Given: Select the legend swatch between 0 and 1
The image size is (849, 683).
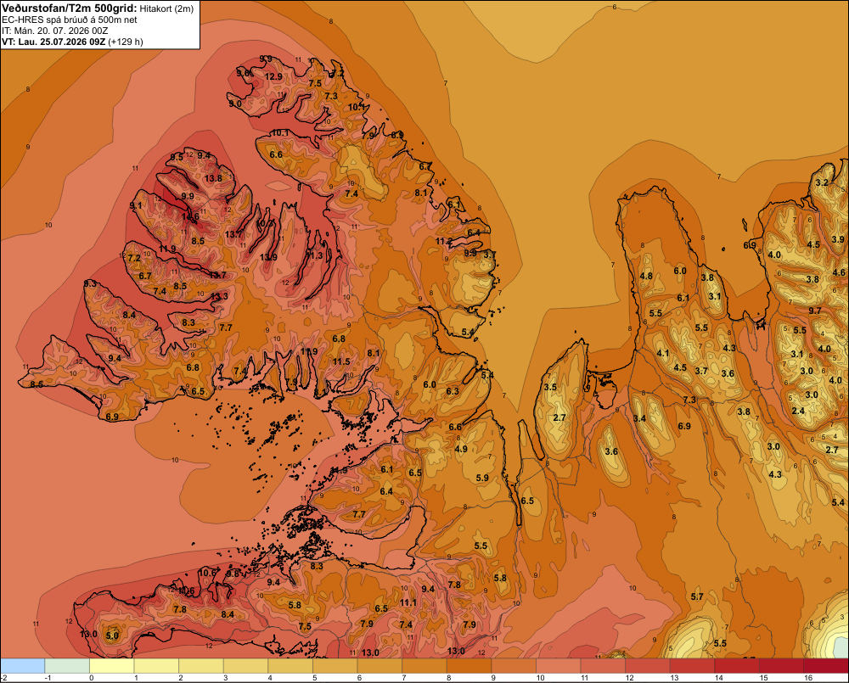Looking at the screenshot, I should [111, 666].
